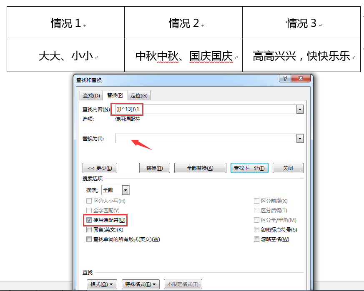This screenshot has width=364, height=291.
Task: Collapse options with 更少(L) button
Action: point(100,168)
